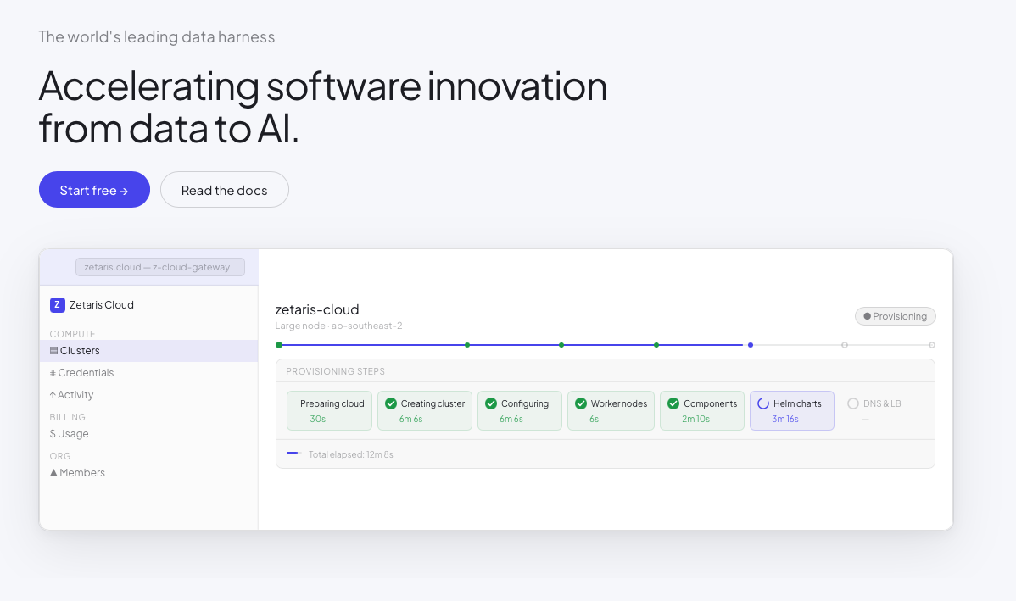
Task: Click the blue Z logo icon
Action: point(58,305)
